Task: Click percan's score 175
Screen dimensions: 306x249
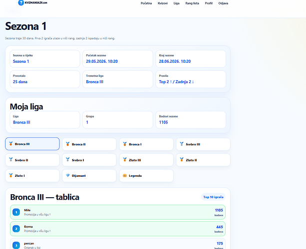Action: (x=220, y=244)
